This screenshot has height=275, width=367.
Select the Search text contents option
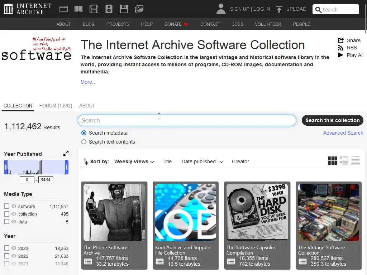click(84, 142)
